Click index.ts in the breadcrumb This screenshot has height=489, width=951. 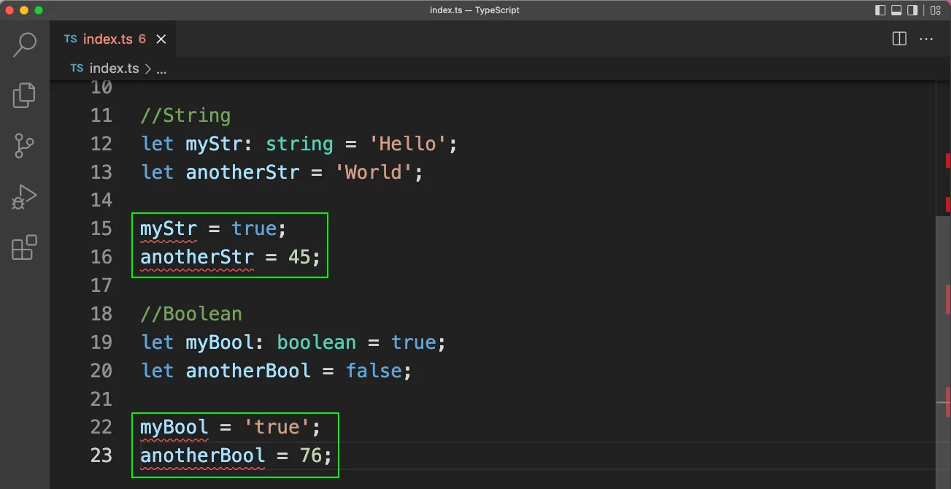[113, 69]
